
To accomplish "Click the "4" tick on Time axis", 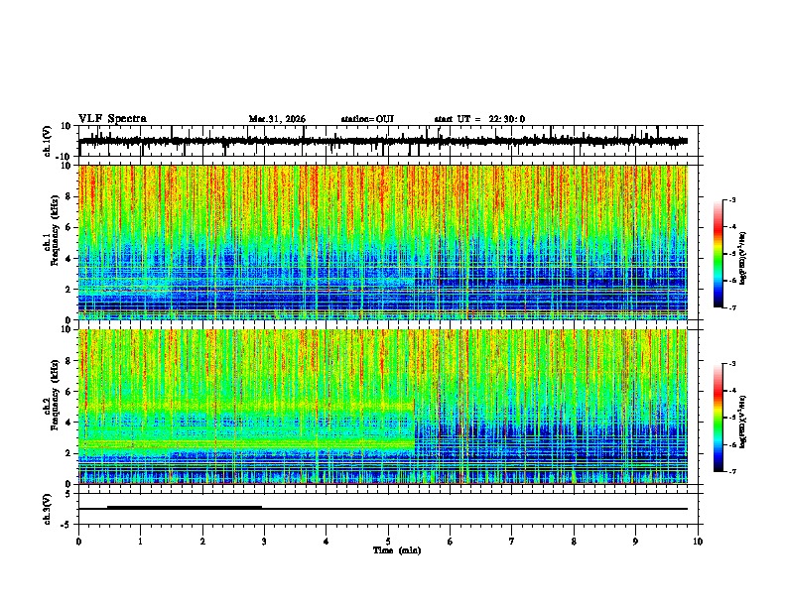I will 327,542.
